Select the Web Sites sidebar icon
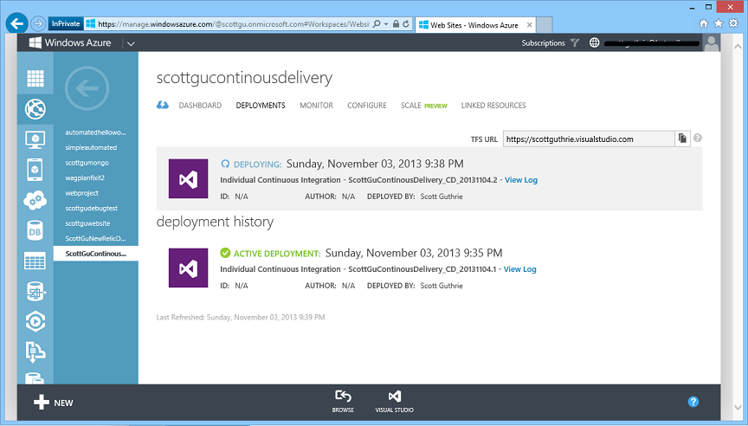748x426 pixels. click(x=35, y=109)
